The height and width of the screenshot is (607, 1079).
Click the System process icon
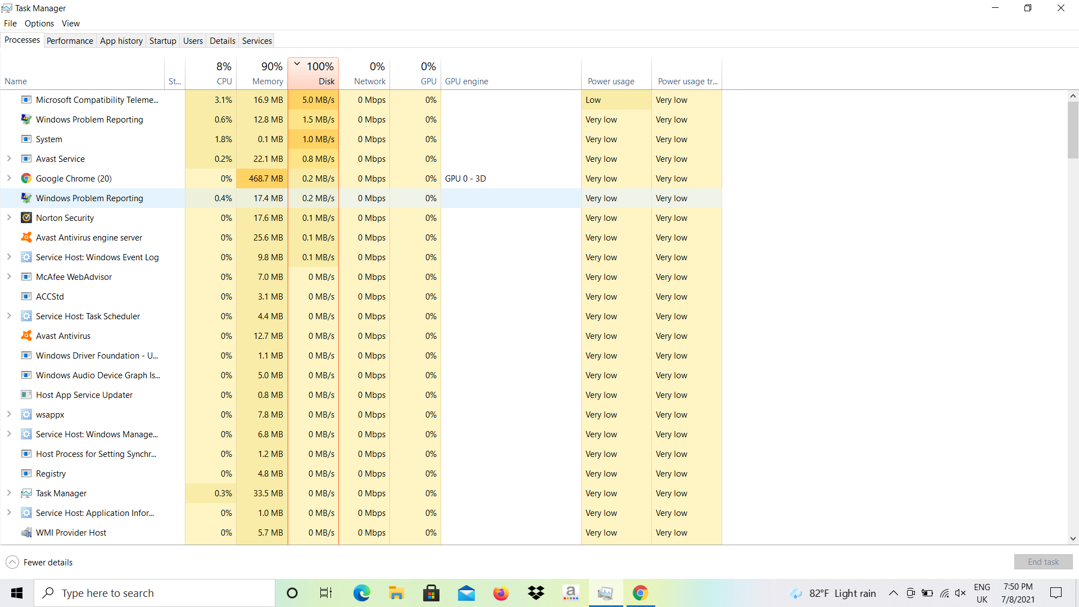26,139
